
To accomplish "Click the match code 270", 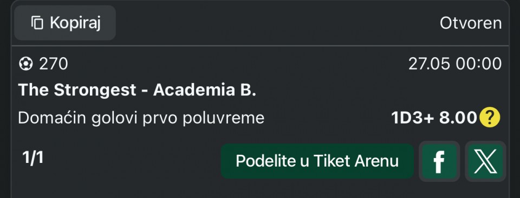I will [54, 64].
